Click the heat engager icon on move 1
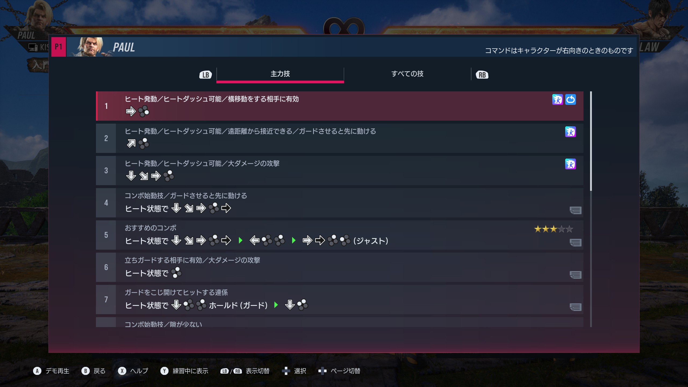The image size is (688, 387). pos(557,99)
